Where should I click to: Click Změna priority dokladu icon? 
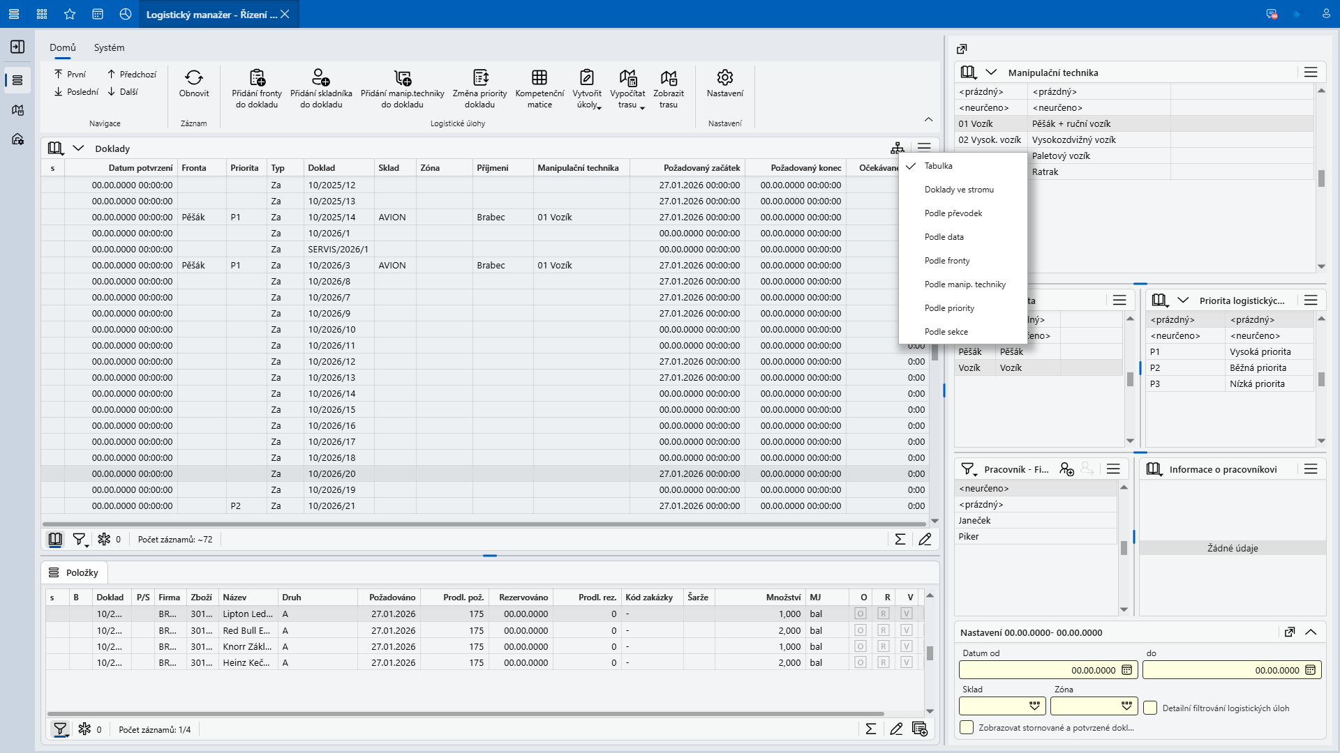click(481, 77)
